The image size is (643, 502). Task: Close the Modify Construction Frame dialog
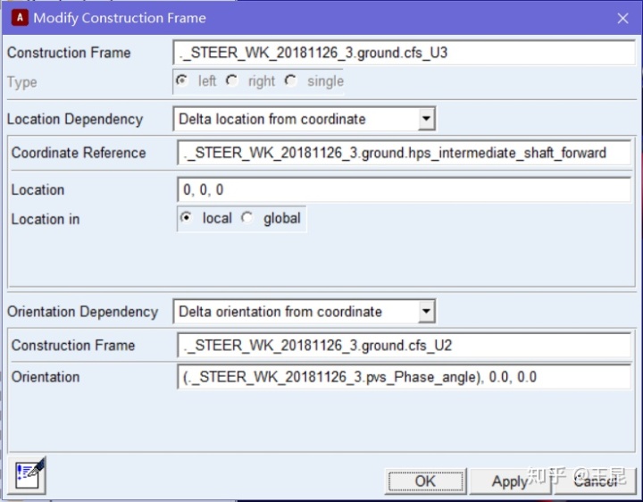pyautogui.click(x=622, y=18)
